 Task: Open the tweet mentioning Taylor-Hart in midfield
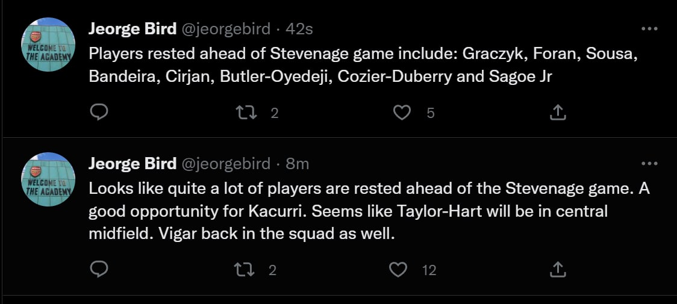pyautogui.click(x=361, y=211)
